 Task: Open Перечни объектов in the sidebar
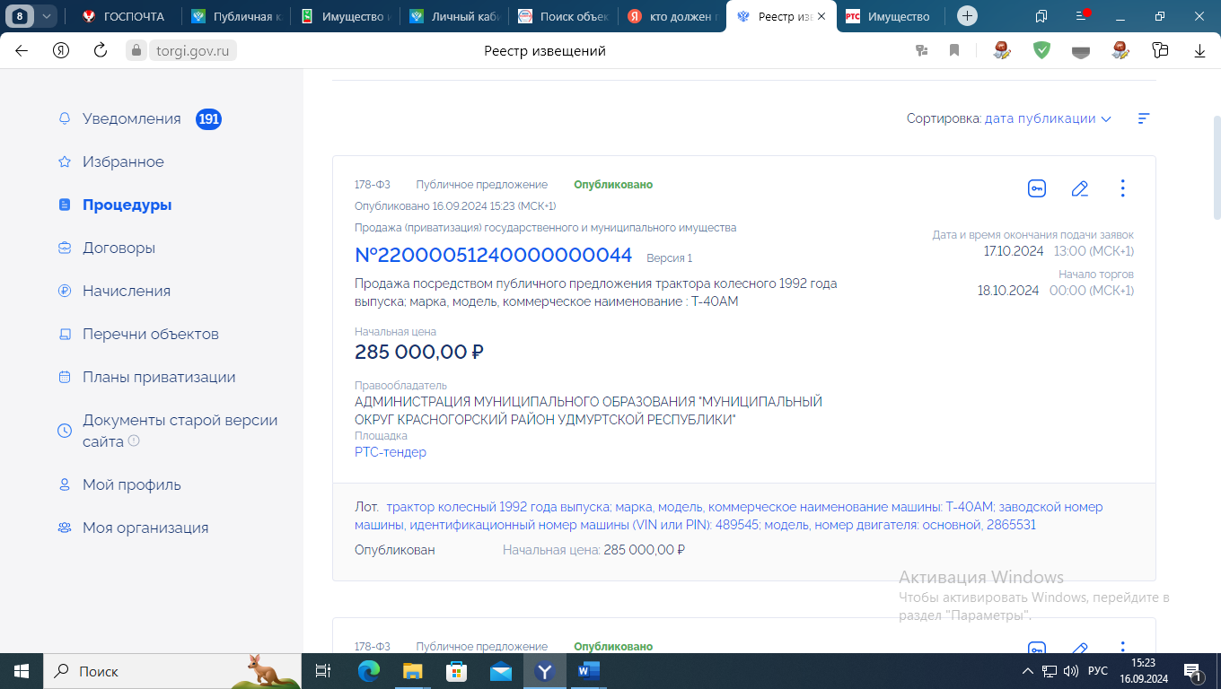[x=150, y=334]
